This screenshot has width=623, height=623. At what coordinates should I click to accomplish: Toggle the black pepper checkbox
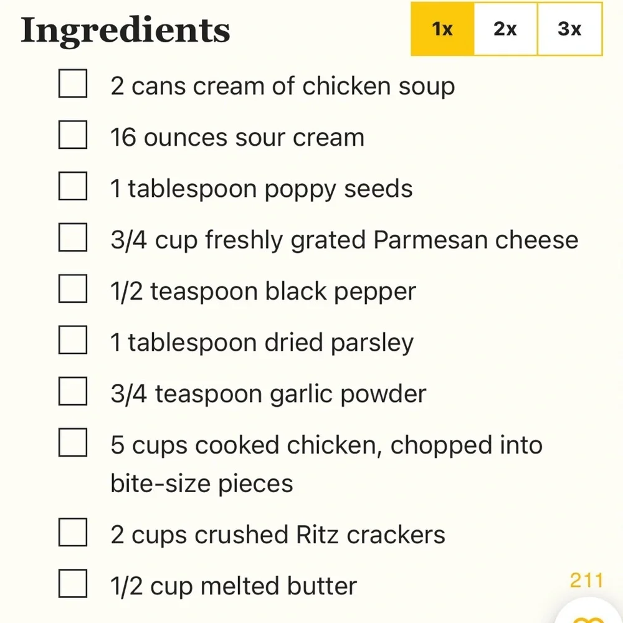[73, 288]
